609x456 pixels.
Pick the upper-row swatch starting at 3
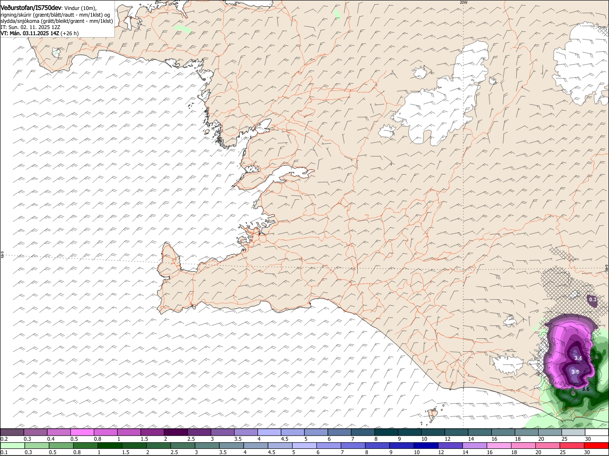222,432
